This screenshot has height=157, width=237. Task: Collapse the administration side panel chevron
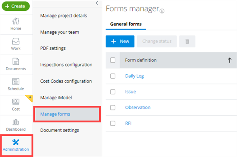(x=97, y=3)
